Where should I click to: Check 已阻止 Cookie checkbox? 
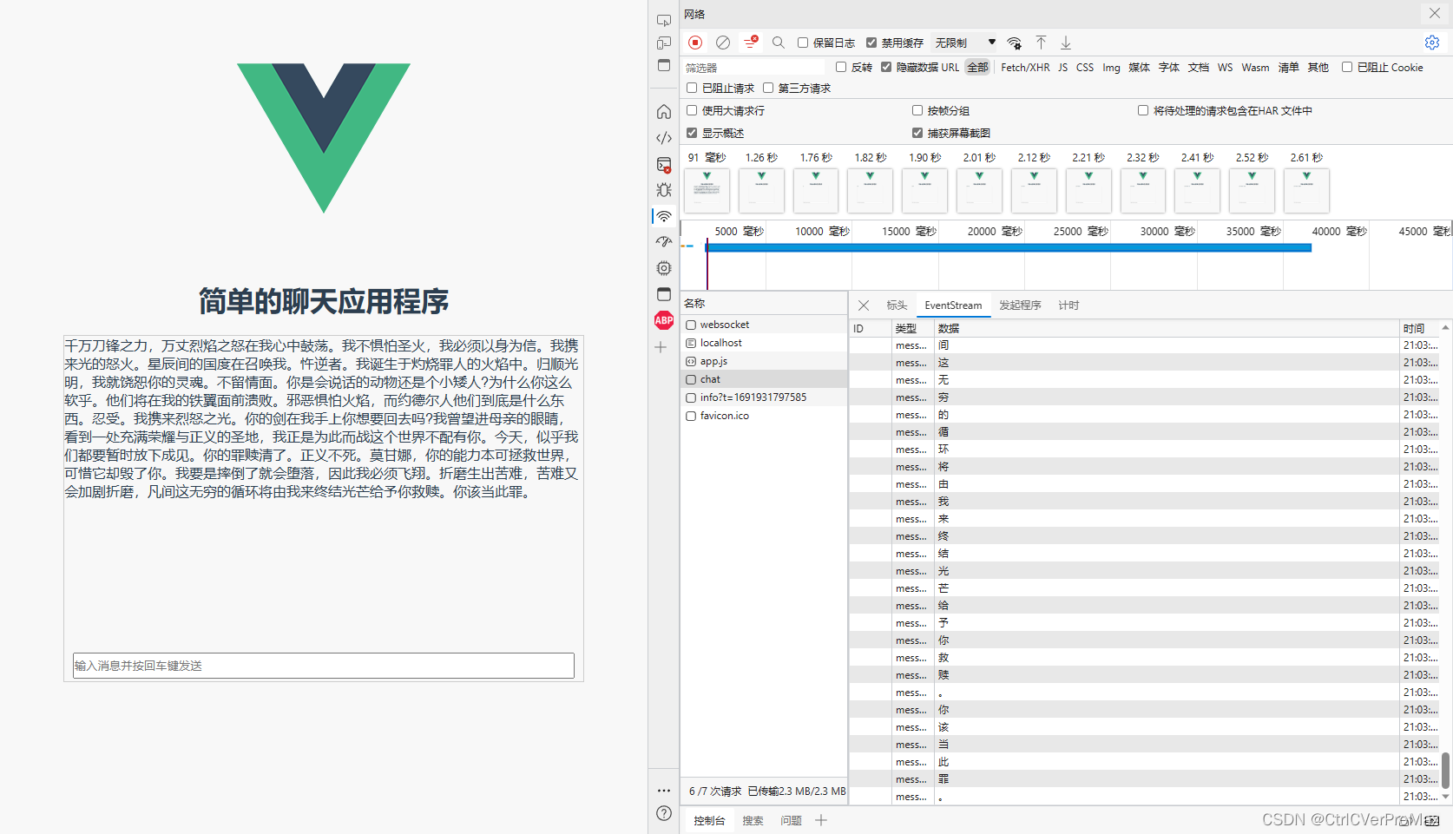tap(1347, 67)
